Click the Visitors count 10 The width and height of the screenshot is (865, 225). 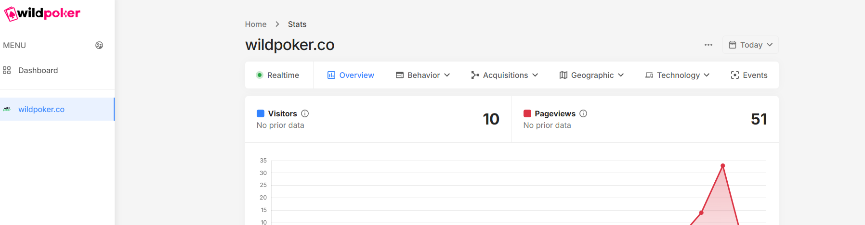click(x=491, y=119)
